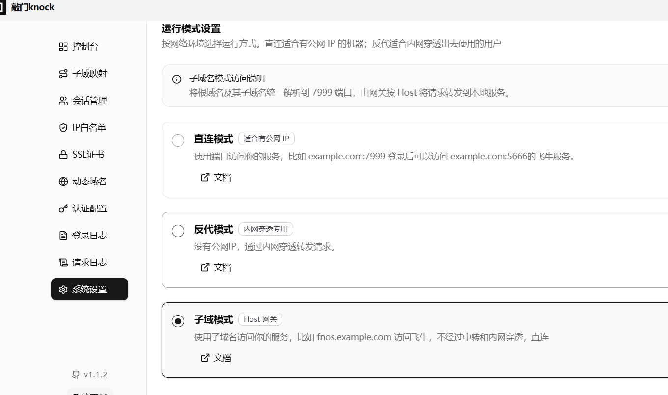Click the 敲门knock logo in the header
The image size is (668, 395).
tap(28, 7)
